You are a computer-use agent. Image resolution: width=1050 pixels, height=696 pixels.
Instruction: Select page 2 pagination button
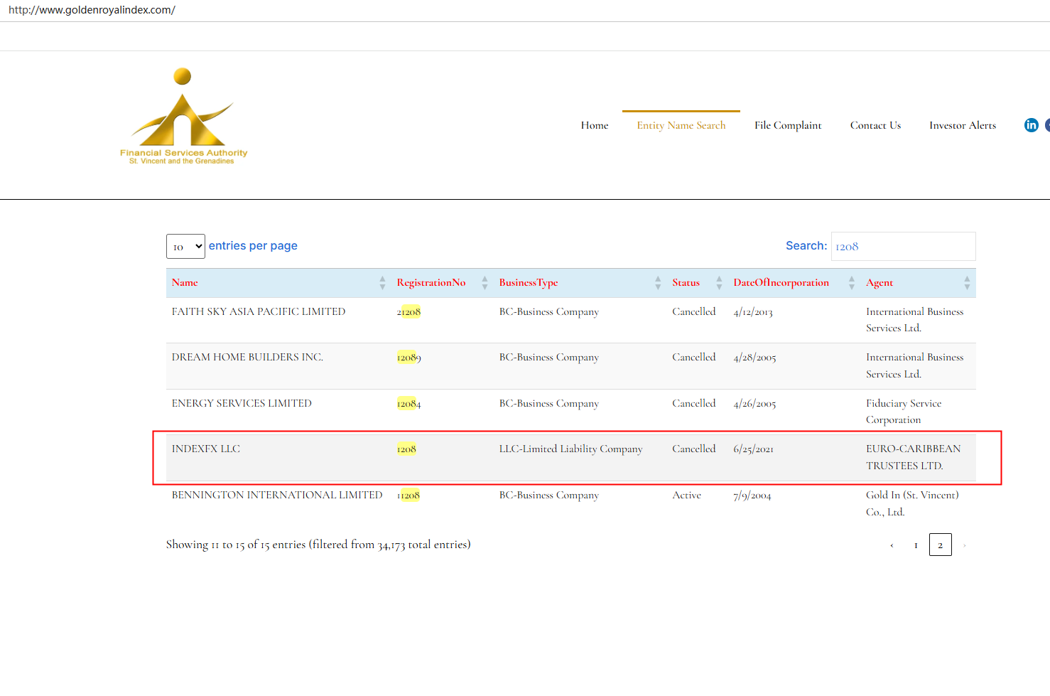(x=940, y=545)
